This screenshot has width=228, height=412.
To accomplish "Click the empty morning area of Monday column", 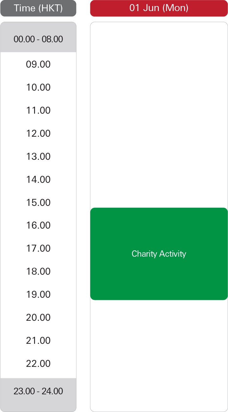I will [159, 95].
